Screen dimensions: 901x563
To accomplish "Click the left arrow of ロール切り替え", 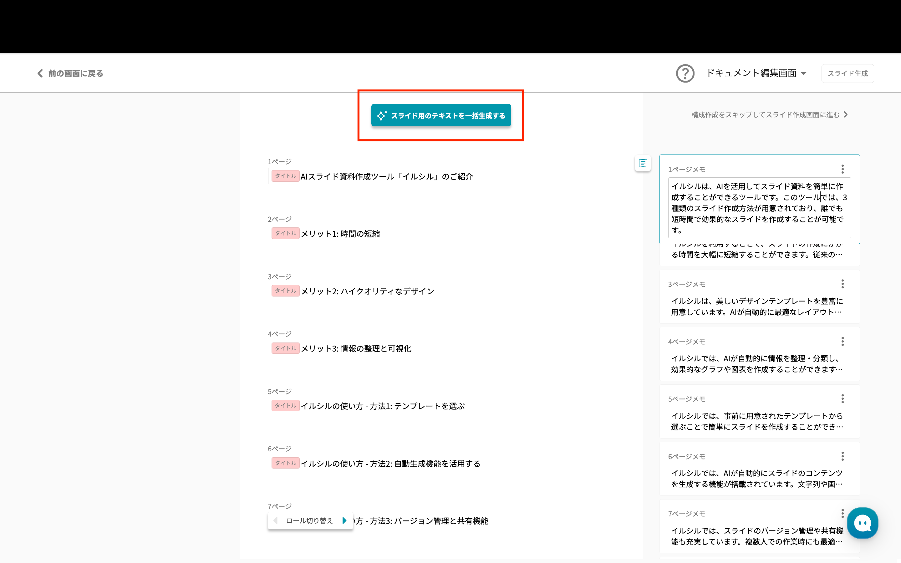I will (276, 520).
